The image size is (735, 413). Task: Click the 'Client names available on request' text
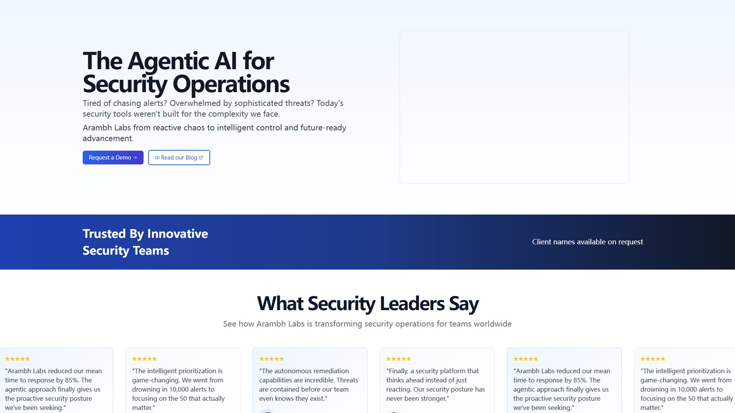(587, 242)
